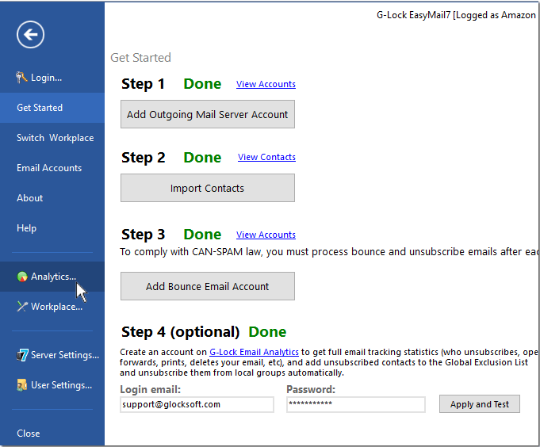Image resolution: width=540 pixels, height=447 pixels.
Task: Open the About page
Action: click(52, 198)
